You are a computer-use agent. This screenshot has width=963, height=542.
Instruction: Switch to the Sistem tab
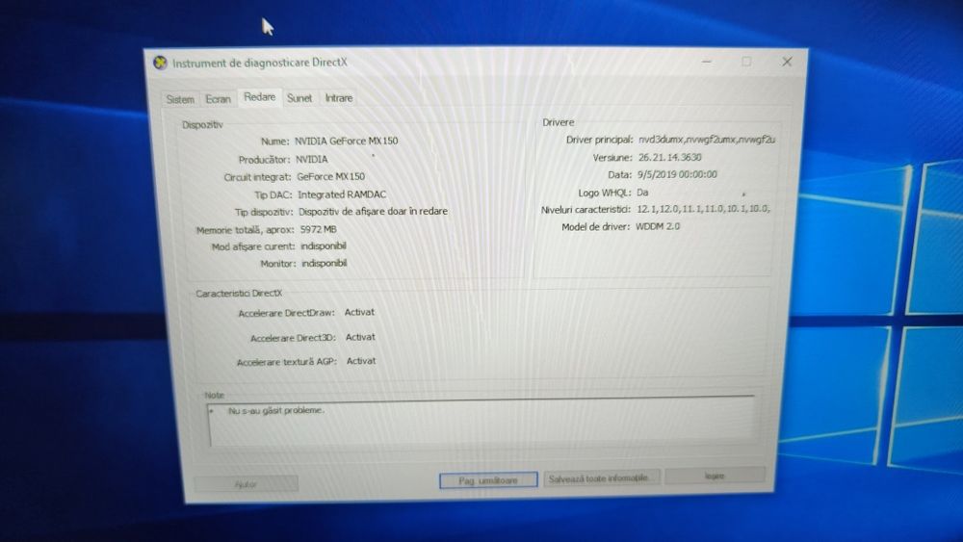180,99
